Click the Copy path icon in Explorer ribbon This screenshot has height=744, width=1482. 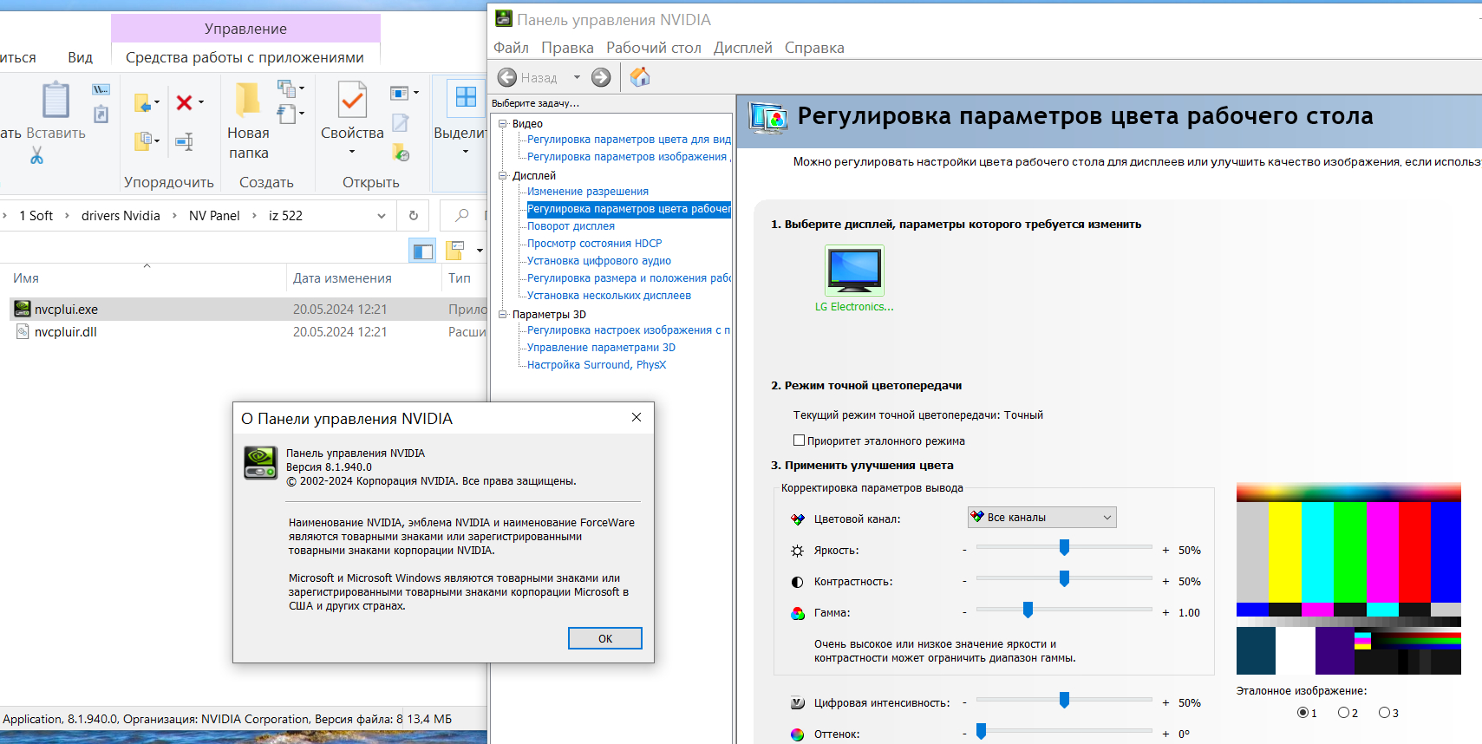pyautogui.click(x=101, y=89)
